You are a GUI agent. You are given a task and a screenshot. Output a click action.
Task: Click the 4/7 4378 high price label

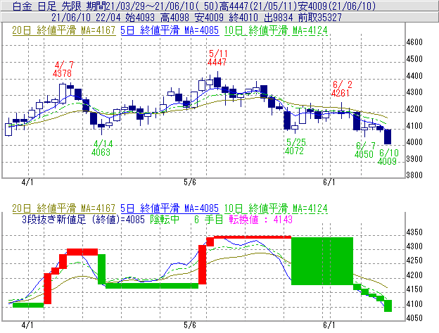63,69
